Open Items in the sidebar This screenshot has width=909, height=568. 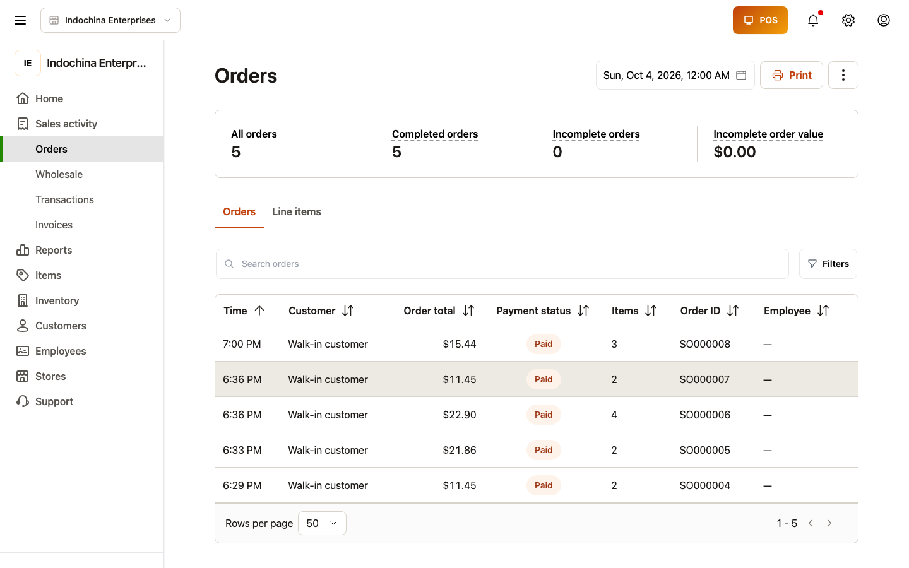[x=82, y=275]
